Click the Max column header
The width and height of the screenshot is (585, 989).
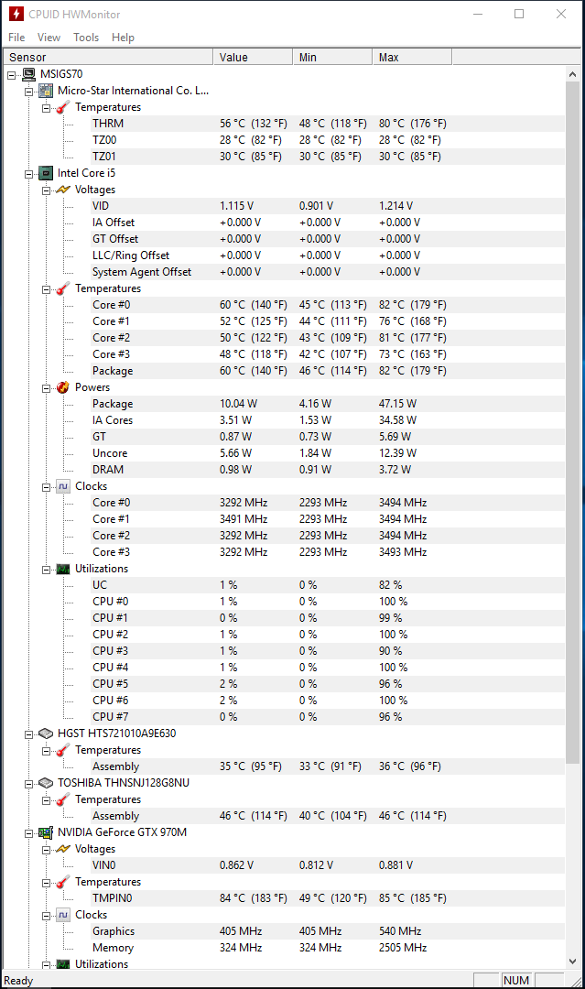[x=412, y=58]
